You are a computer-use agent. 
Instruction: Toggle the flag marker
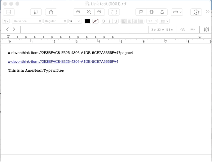[141, 12]
